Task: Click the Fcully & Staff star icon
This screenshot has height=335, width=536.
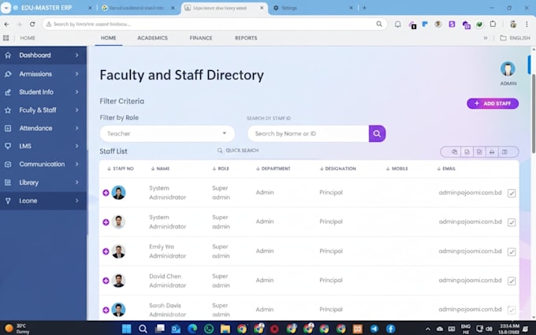Action: (x=8, y=110)
